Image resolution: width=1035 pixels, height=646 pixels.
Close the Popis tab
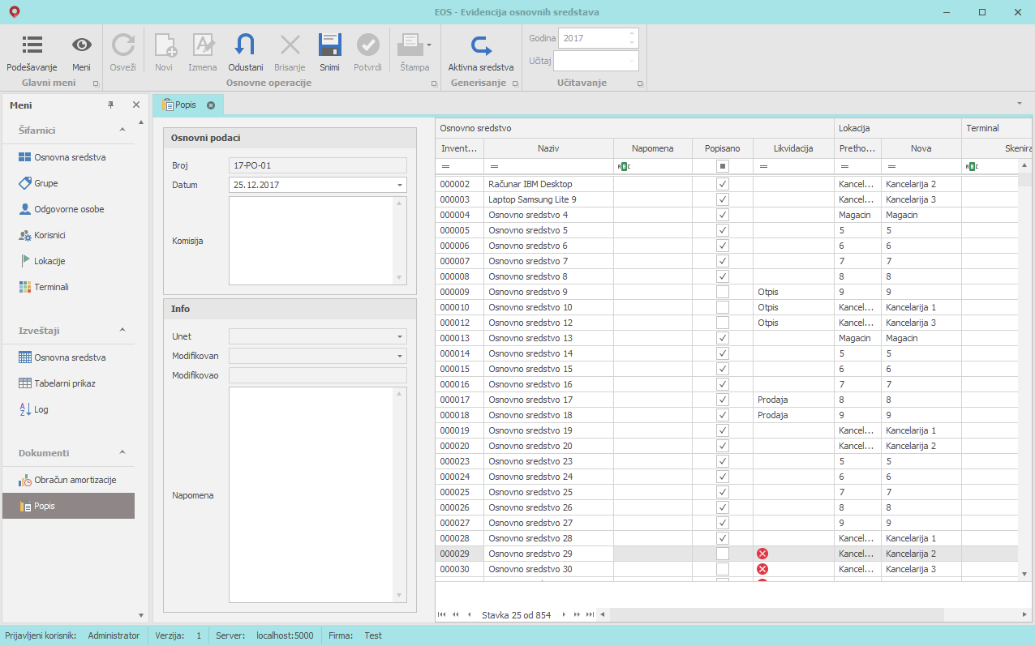click(x=211, y=105)
